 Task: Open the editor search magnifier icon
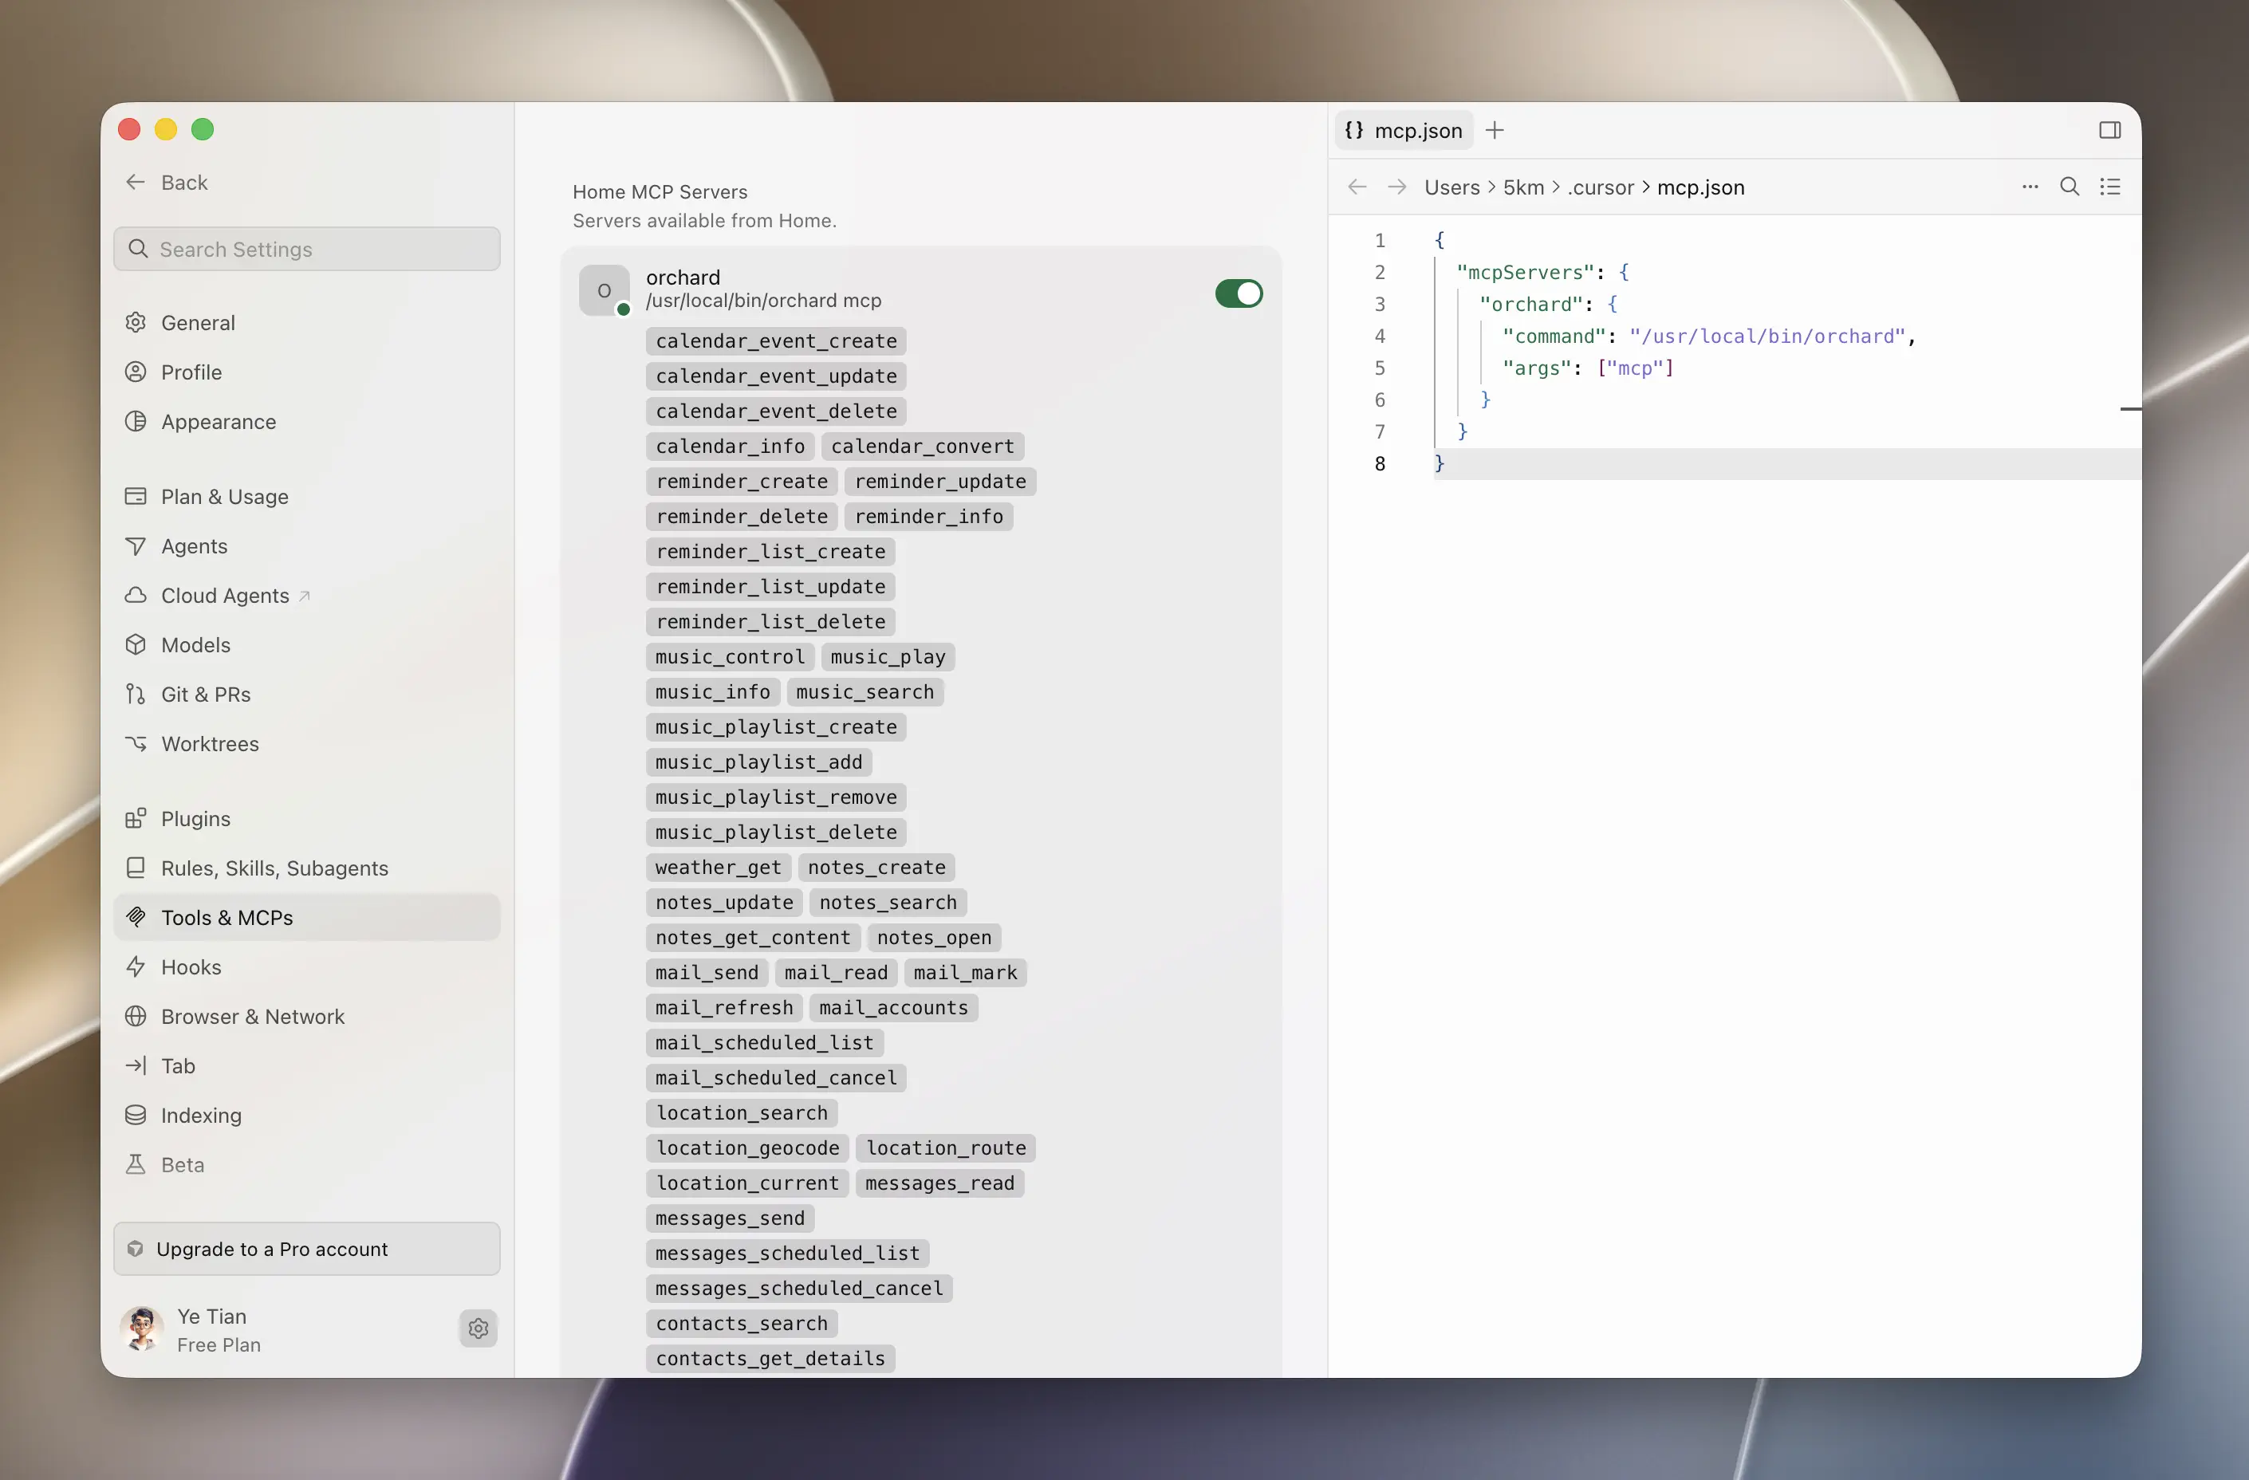click(x=2069, y=186)
